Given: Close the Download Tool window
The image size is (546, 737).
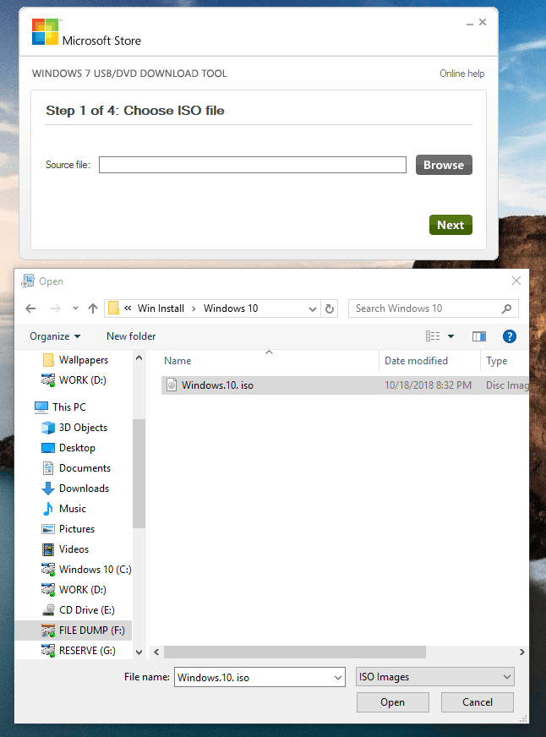Looking at the screenshot, I should pos(483,22).
